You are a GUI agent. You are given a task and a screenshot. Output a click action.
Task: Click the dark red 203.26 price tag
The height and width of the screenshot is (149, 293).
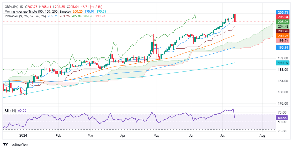click(x=283, y=31)
